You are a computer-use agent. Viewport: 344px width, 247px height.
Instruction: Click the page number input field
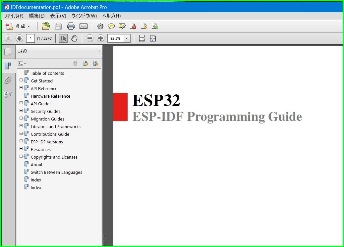coord(31,38)
